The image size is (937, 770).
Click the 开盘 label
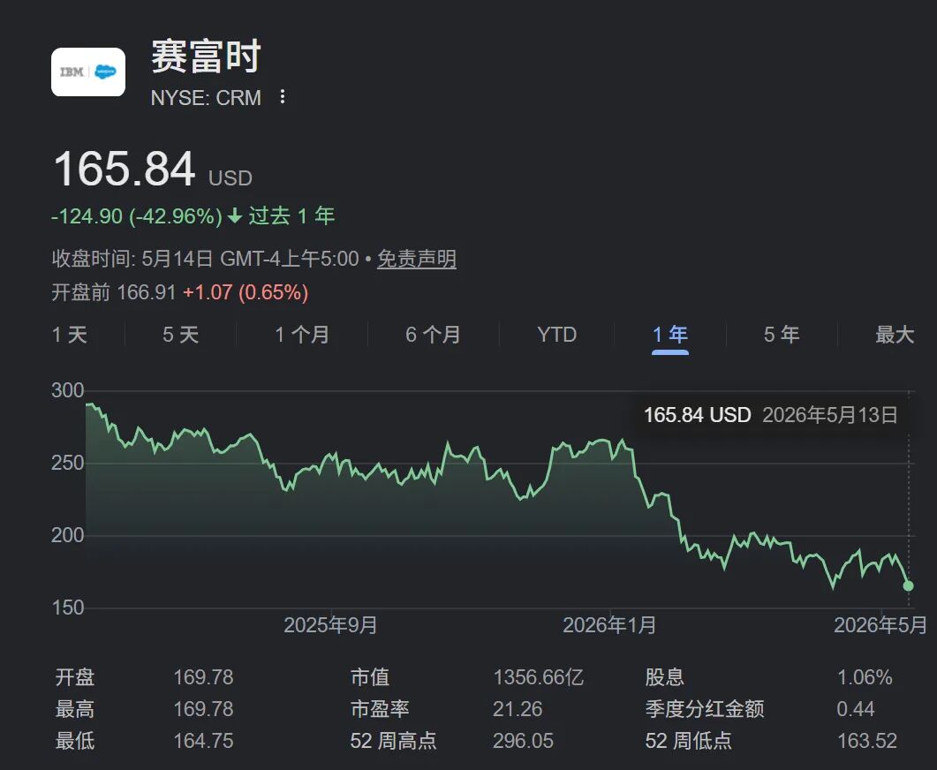click(x=75, y=676)
